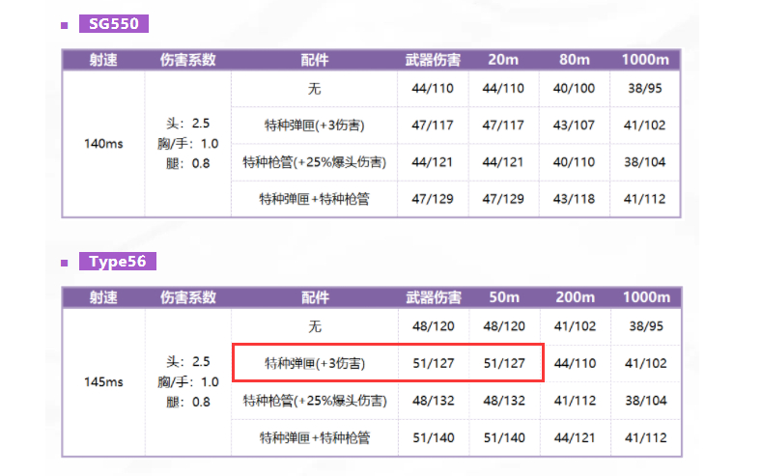762x476 pixels.
Task: Click 腿: 0.8 coefficient in Type56 table
Action: tap(188, 403)
